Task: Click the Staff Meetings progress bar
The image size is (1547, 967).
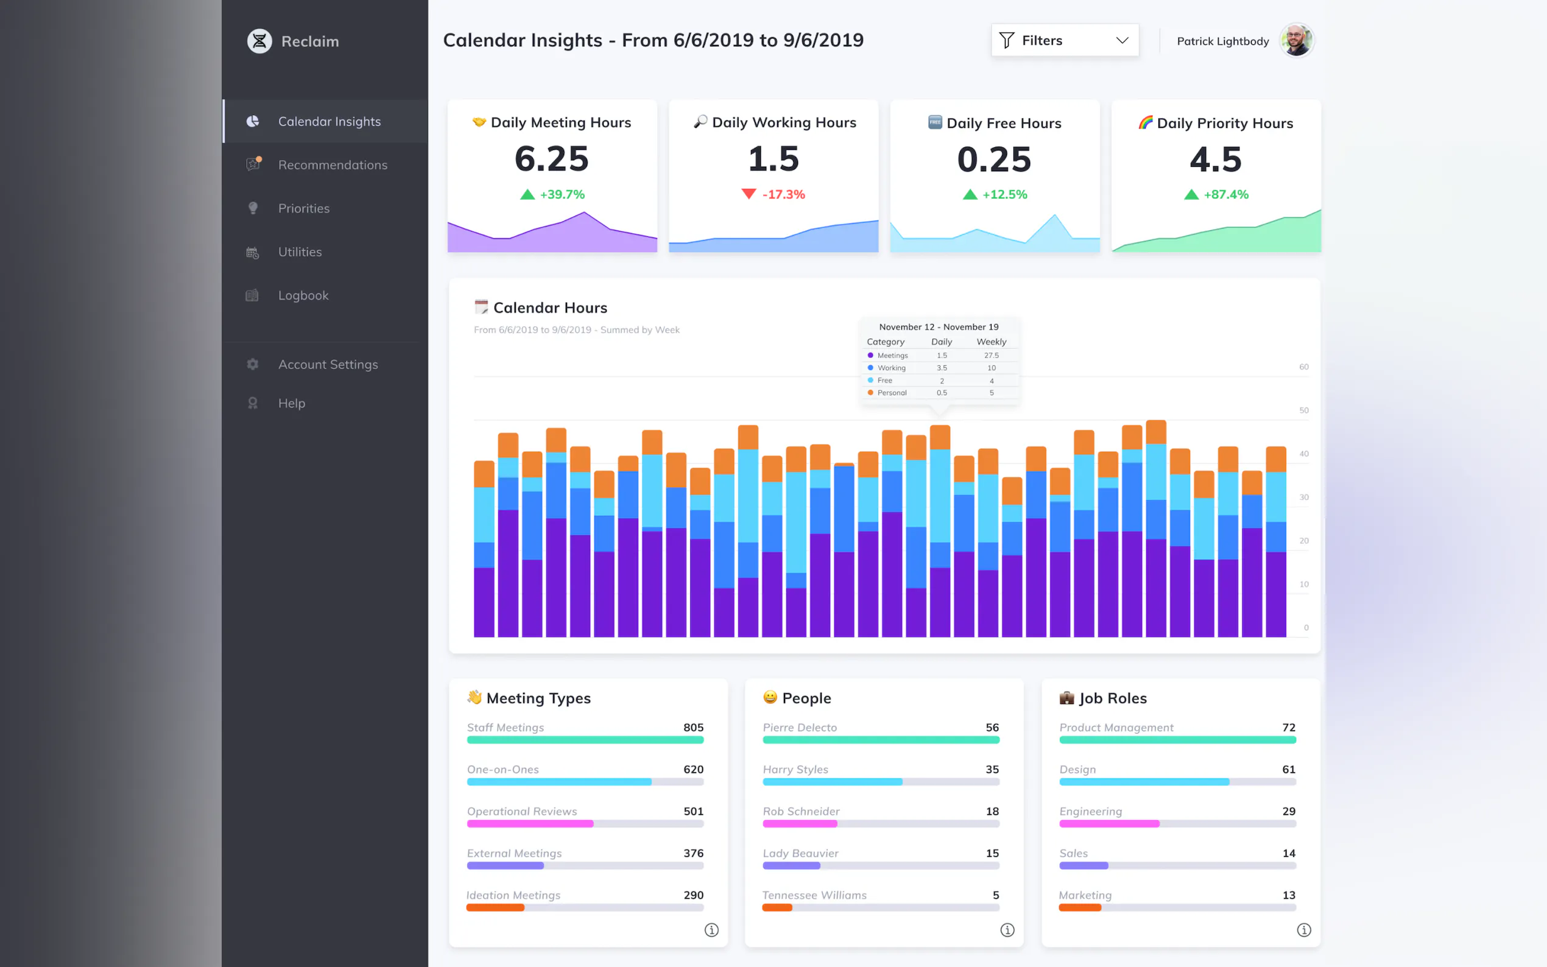Action: point(585,740)
